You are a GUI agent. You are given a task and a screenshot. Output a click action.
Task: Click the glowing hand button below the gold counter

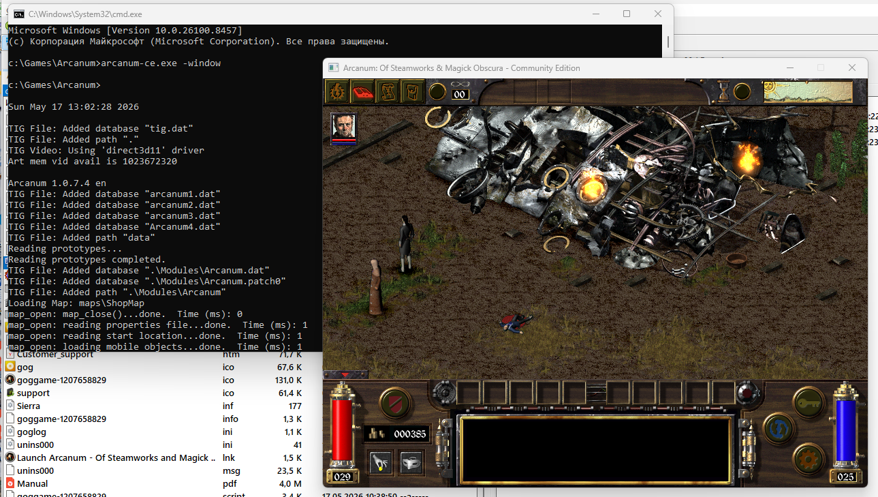pos(381,464)
